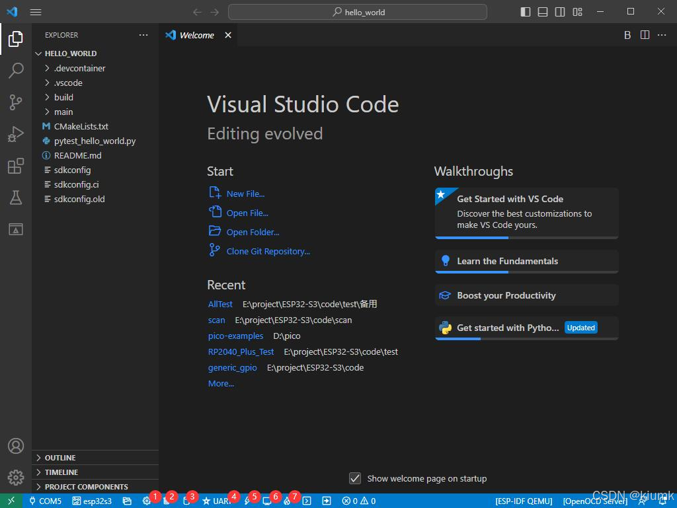Open Learn the Fundamentals walkthrough
The width and height of the screenshot is (677, 508).
527,262
